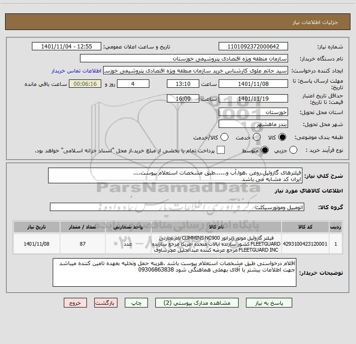Open the اطلاعات تماس خریدار link

click(76, 71)
